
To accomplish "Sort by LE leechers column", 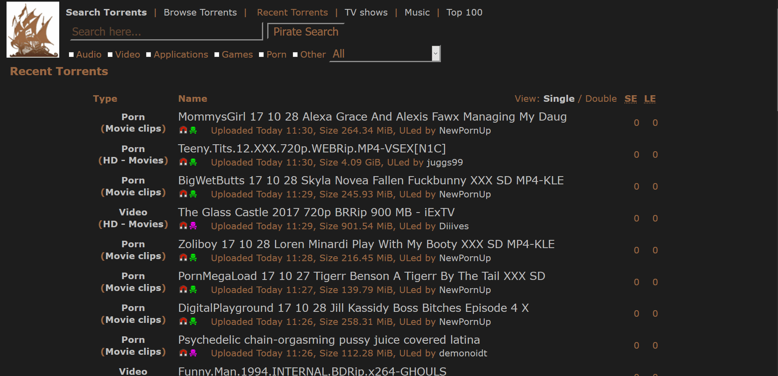I will tap(650, 98).
